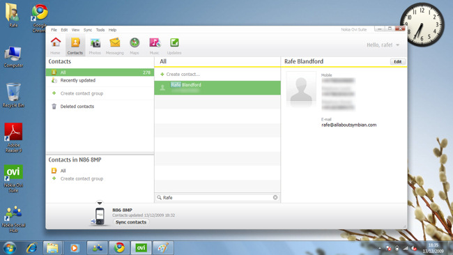This screenshot has height=255, width=453.
Task: Switch to the Music section
Action: tap(155, 45)
